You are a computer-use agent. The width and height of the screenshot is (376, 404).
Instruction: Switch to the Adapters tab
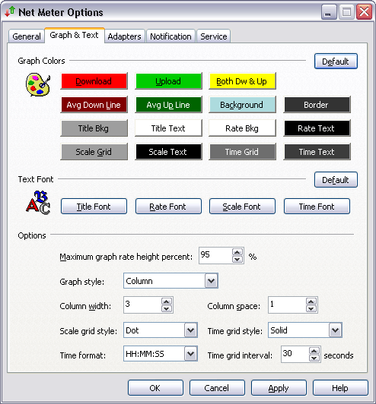coord(125,36)
